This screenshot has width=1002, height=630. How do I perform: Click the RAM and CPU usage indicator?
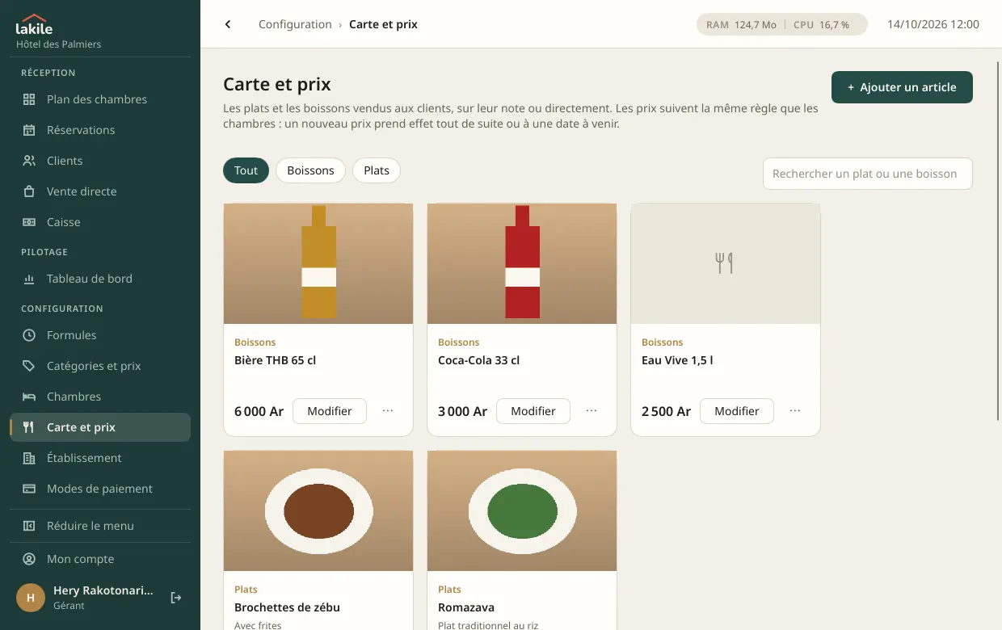tap(782, 24)
